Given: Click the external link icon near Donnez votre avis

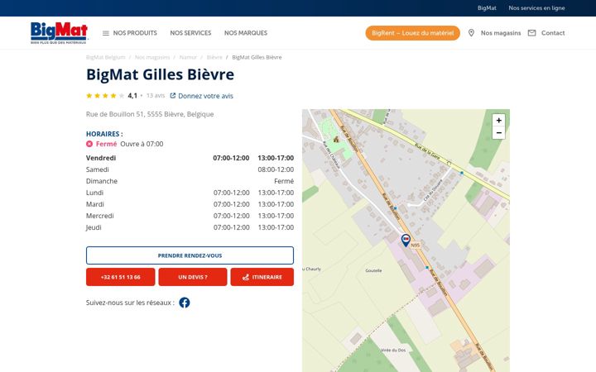Looking at the screenshot, I should (x=172, y=96).
